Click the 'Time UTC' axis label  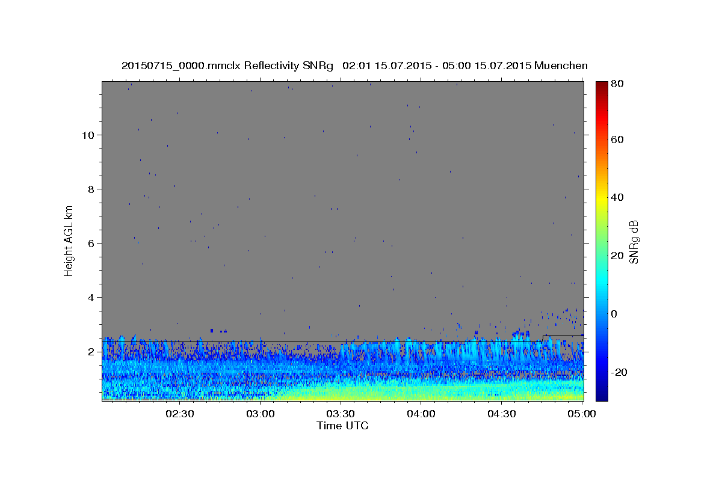click(x=342, y=426)
